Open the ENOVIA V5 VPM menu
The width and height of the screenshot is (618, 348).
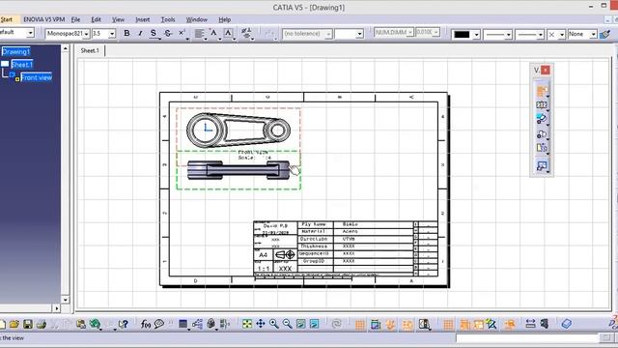pyautogui.click(x=43, y=19)
